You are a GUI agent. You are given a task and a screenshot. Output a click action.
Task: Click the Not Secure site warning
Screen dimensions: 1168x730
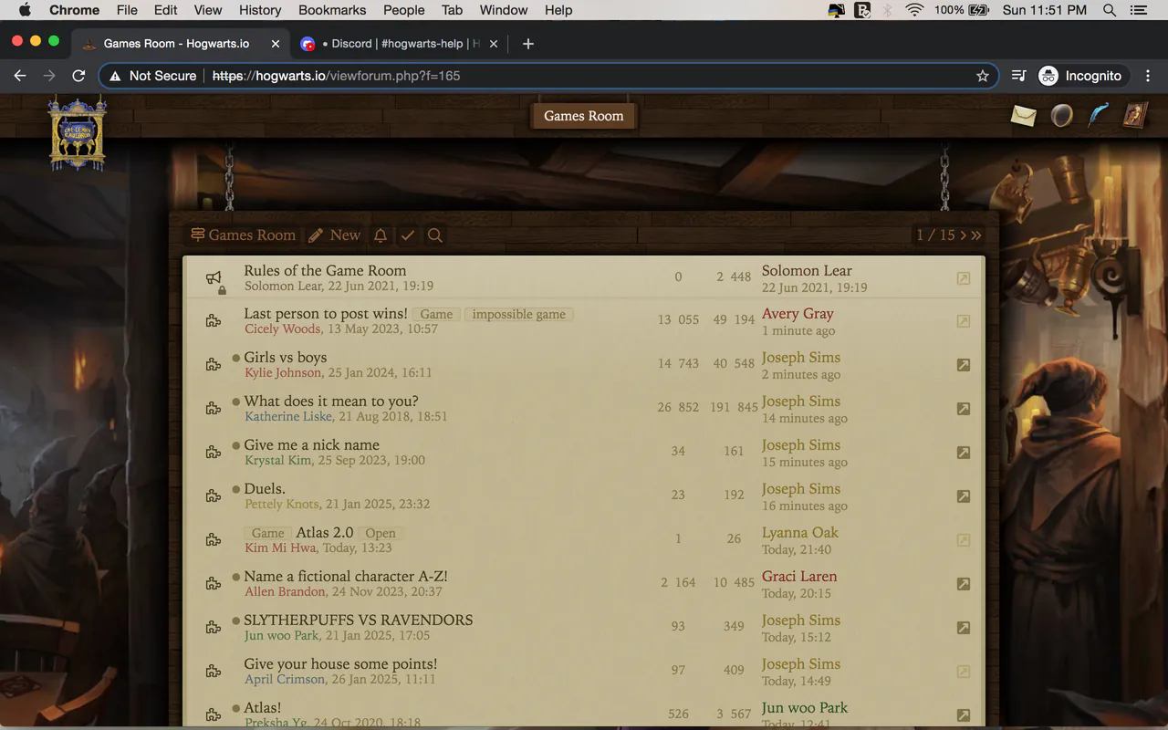tap(152, 76)
